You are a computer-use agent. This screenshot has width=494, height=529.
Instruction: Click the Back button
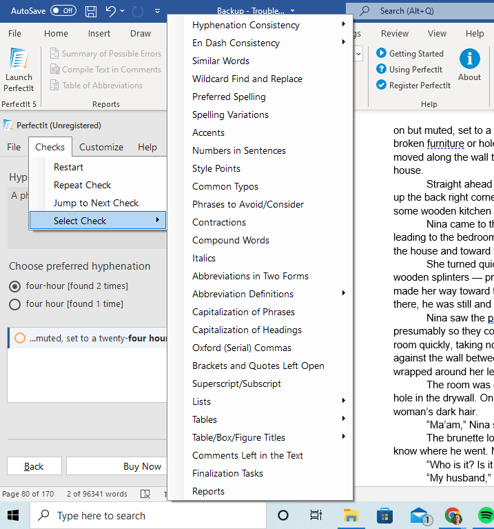(34, 466)
